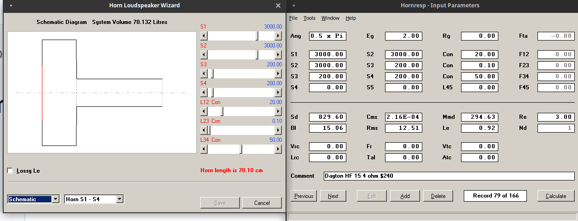Image resolution: width=578 pixels, height=221 pixels.
Task: Click right arrow of S2 slider
Action: click(278, 54)
